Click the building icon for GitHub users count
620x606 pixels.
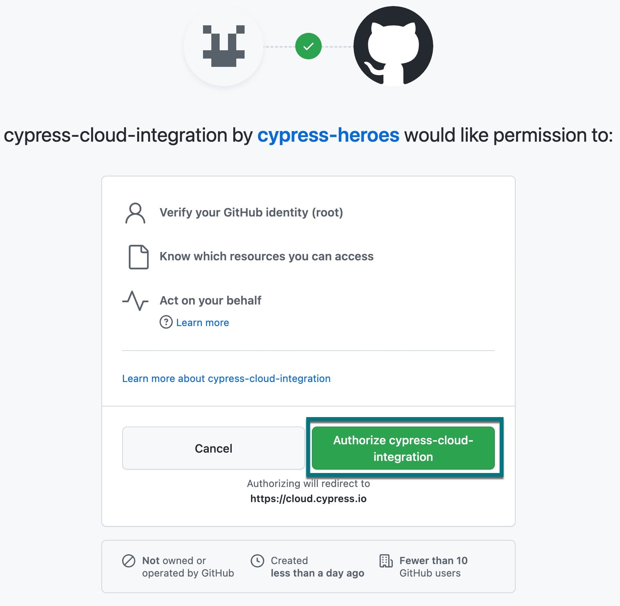(386, 561)
